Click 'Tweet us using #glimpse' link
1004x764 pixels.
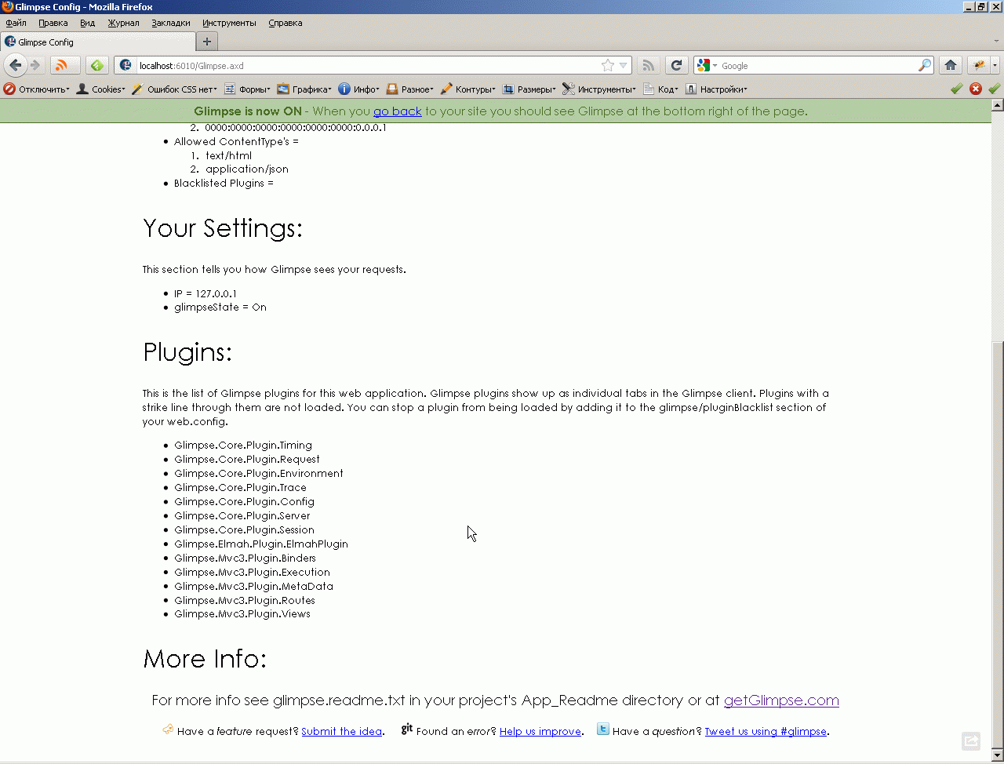coord(766,732)
